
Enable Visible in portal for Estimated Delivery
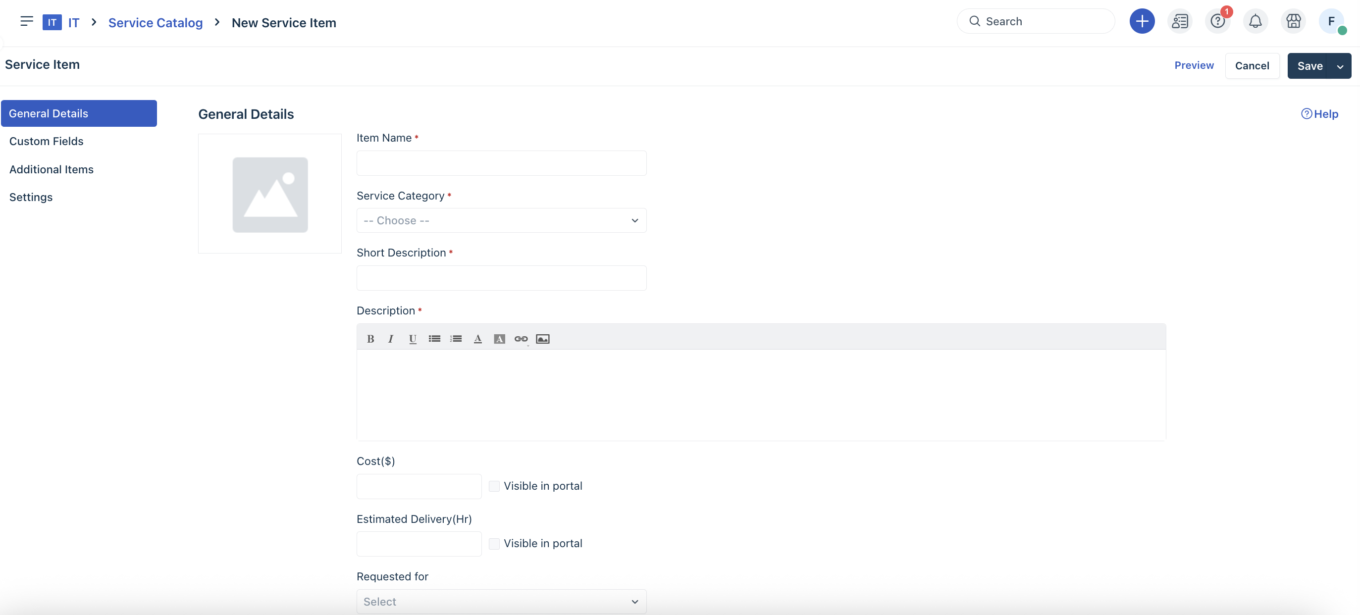[494, 543]
